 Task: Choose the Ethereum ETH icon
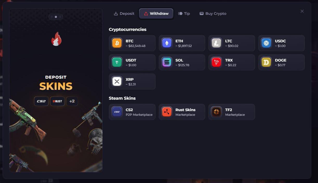[x=167, y=43]
